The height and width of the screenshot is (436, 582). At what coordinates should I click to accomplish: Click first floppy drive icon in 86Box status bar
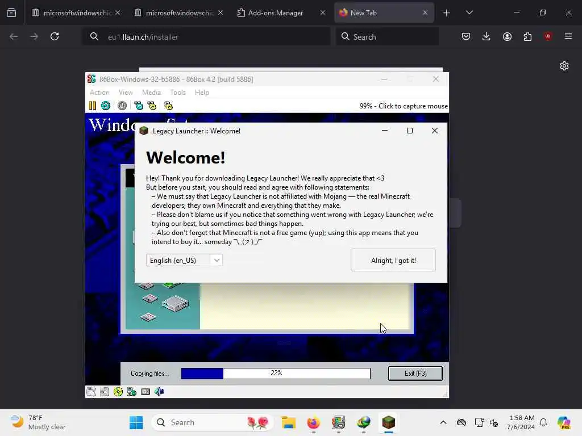click(91, 392)
